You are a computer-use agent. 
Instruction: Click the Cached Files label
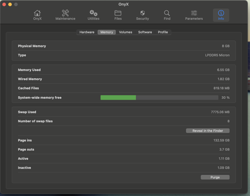click(x=28, y=88)
